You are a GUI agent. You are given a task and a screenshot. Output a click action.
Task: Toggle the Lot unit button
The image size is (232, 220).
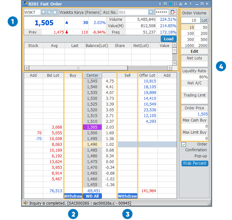point(204,20)
